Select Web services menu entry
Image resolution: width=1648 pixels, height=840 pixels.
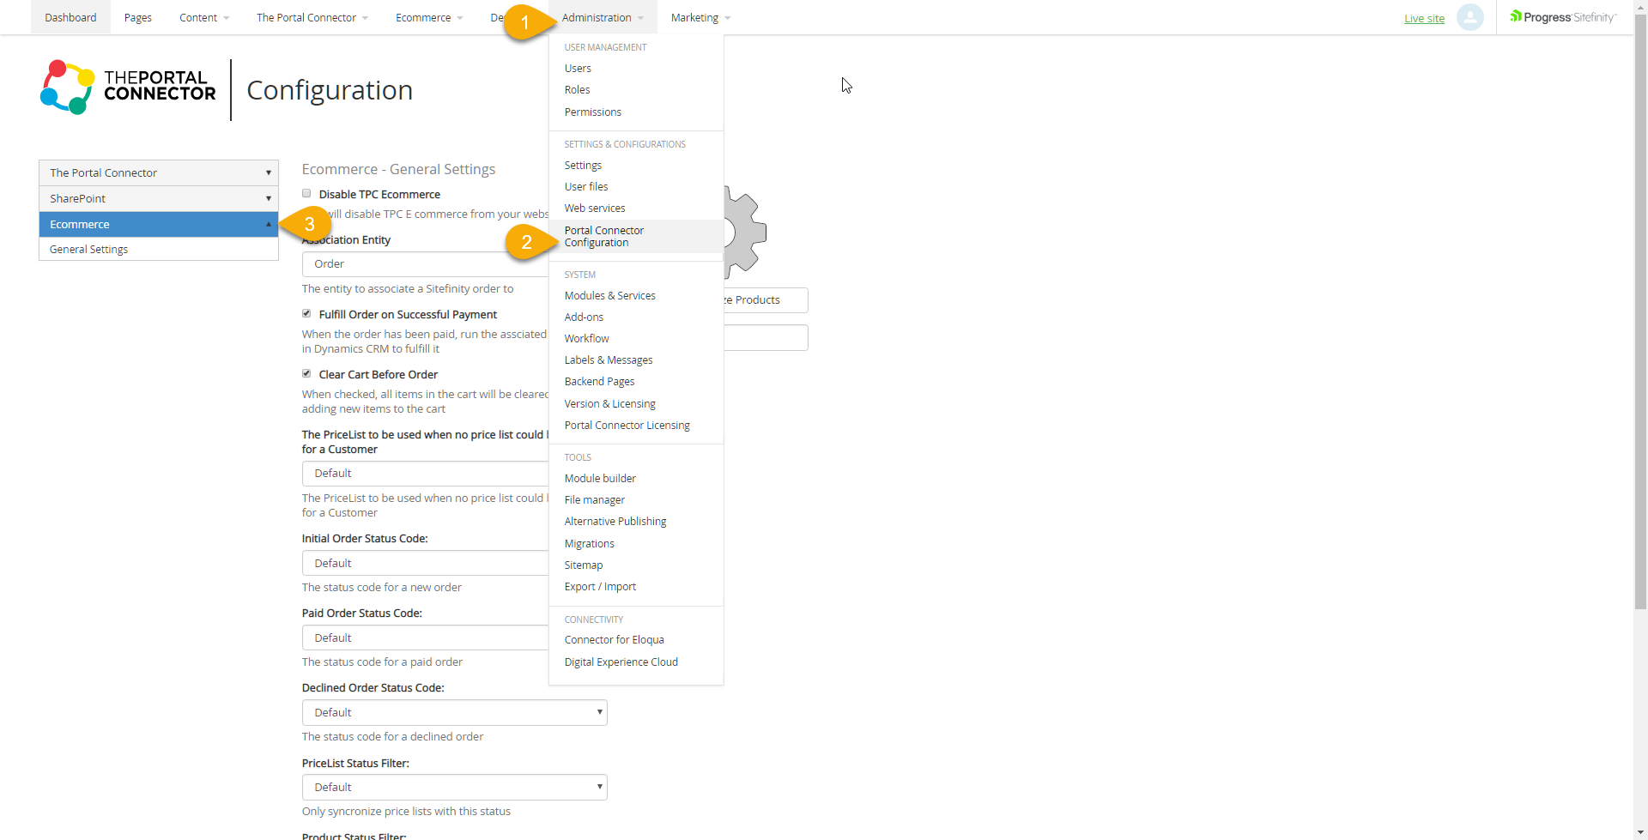(595, 208)
